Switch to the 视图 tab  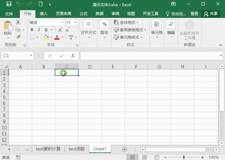[x=131, y=14]
